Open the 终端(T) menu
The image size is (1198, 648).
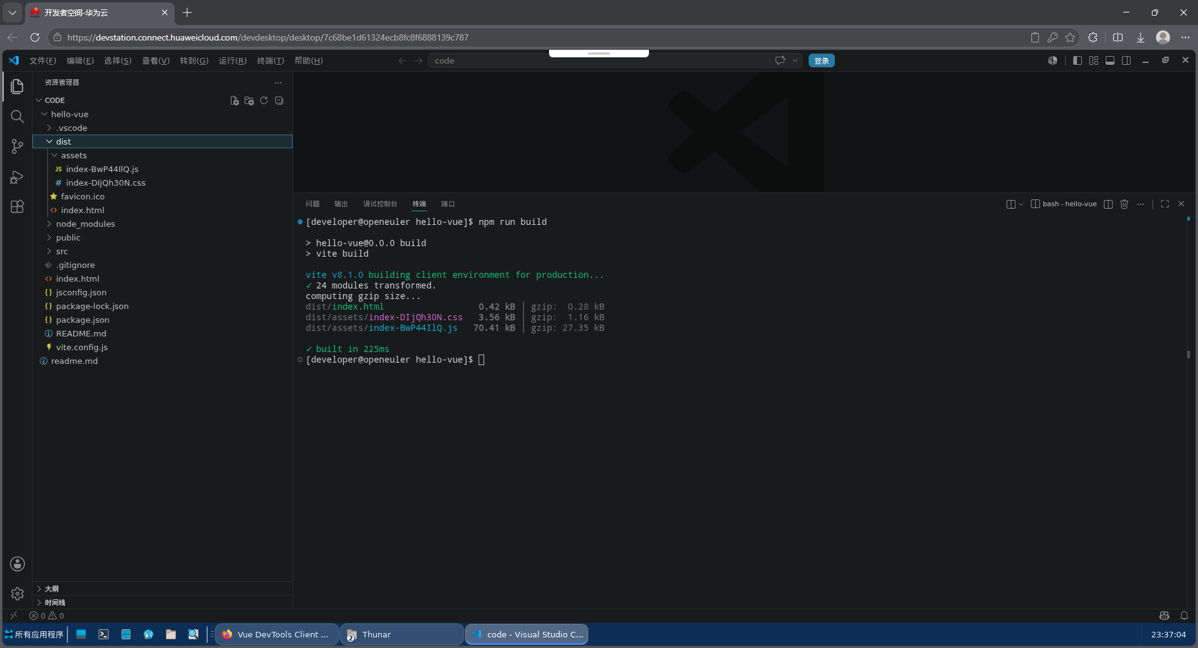point(271,60)
